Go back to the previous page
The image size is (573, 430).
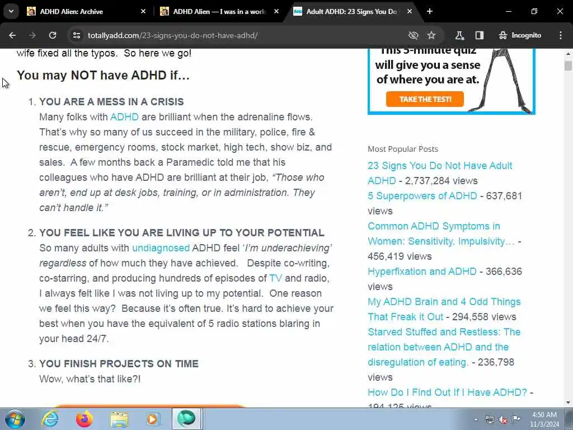12,35
